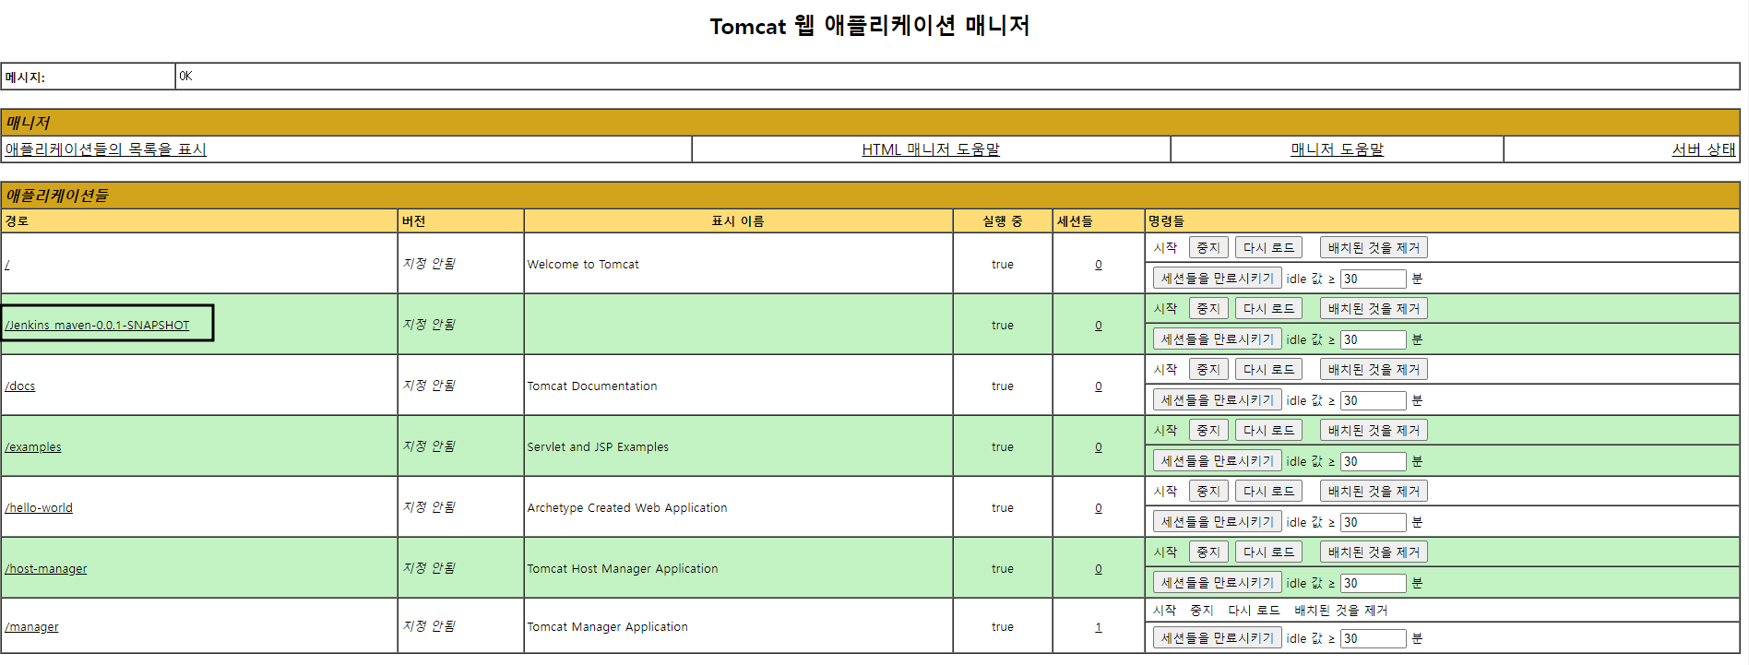Click sessions count for Jenkins_maven app
The height and width of the screenshot is (665, 1749).
(1099, 326)
